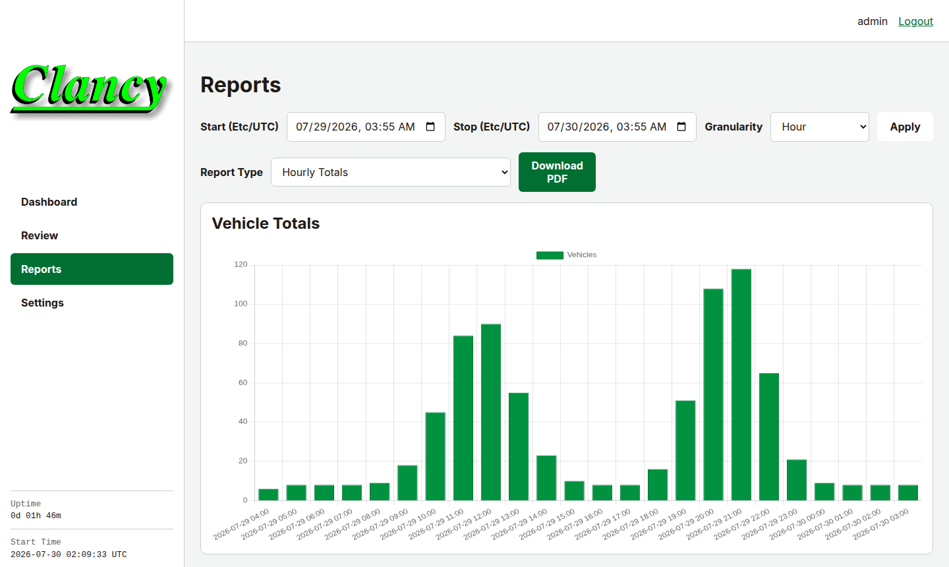Open the Report Type dropdown
The height and width of the screenshot is (567, 949).
(x=391, y=172)
